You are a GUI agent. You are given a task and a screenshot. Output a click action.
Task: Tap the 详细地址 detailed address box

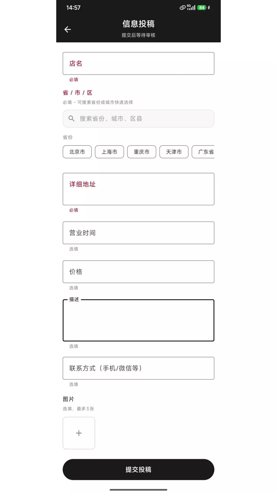tap(138, 189)
